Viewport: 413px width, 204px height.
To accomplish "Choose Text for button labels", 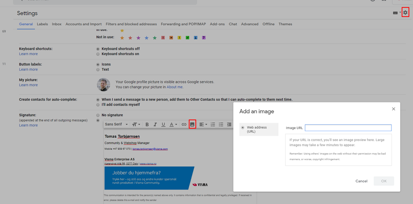I will 98,70.
